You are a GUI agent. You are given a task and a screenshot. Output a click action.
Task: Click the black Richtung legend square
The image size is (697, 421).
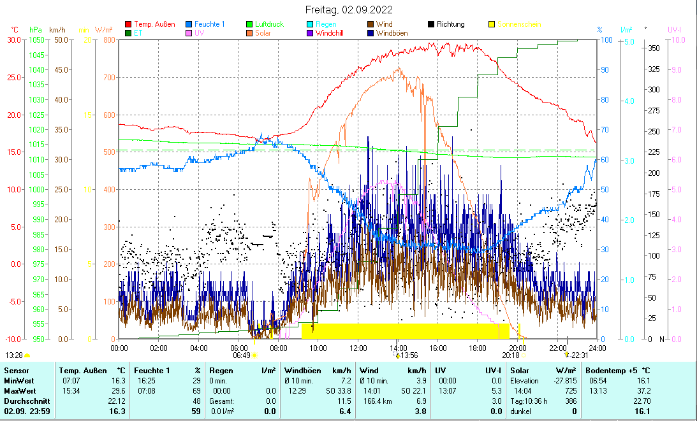431,25
